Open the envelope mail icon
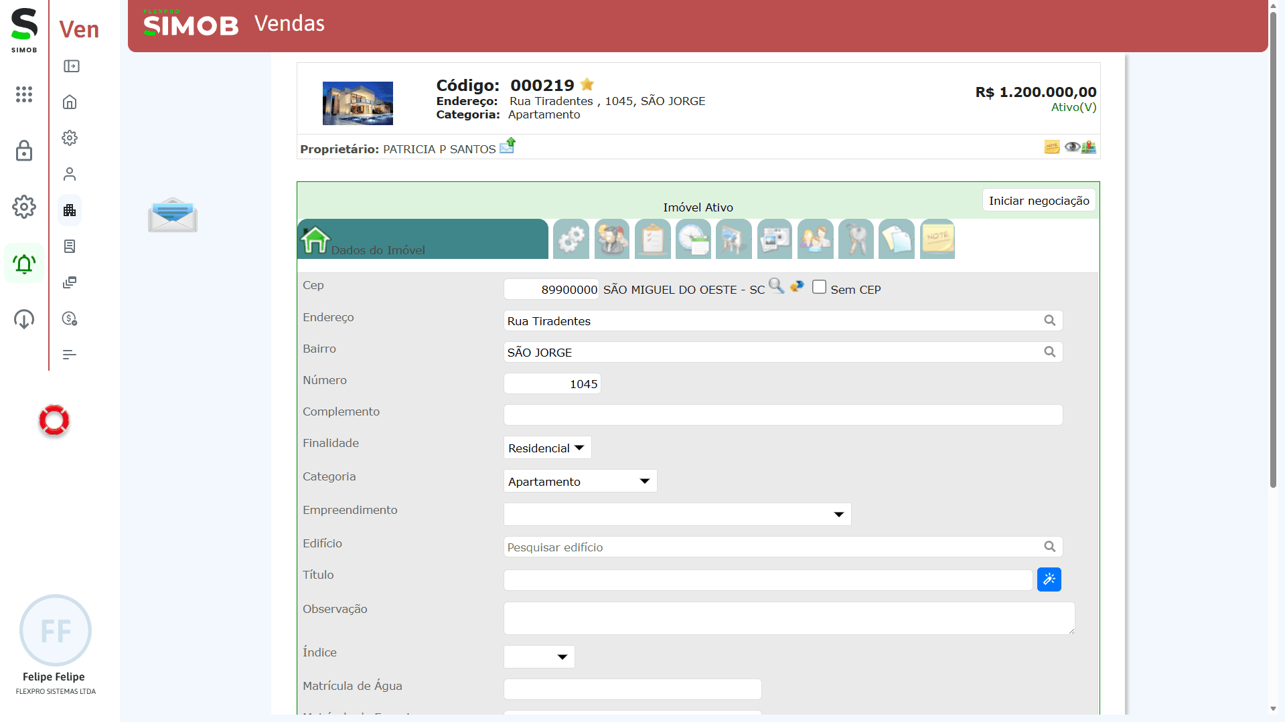This screenshot has height=722, width=1285. pyautogui.click(x=173, y=215)
